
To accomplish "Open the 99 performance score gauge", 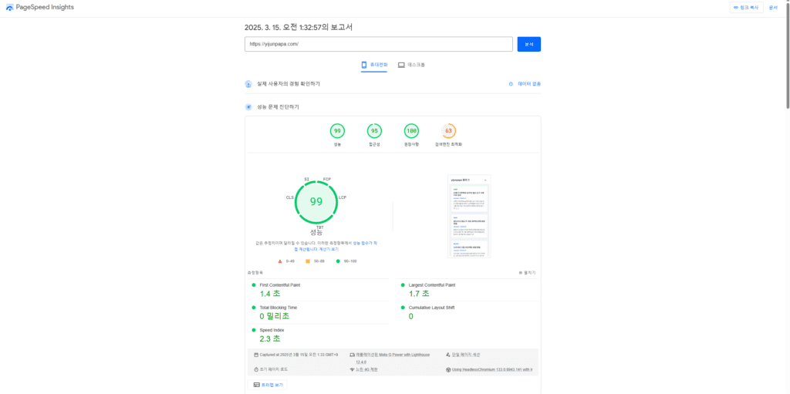I will tap(337, 131).
